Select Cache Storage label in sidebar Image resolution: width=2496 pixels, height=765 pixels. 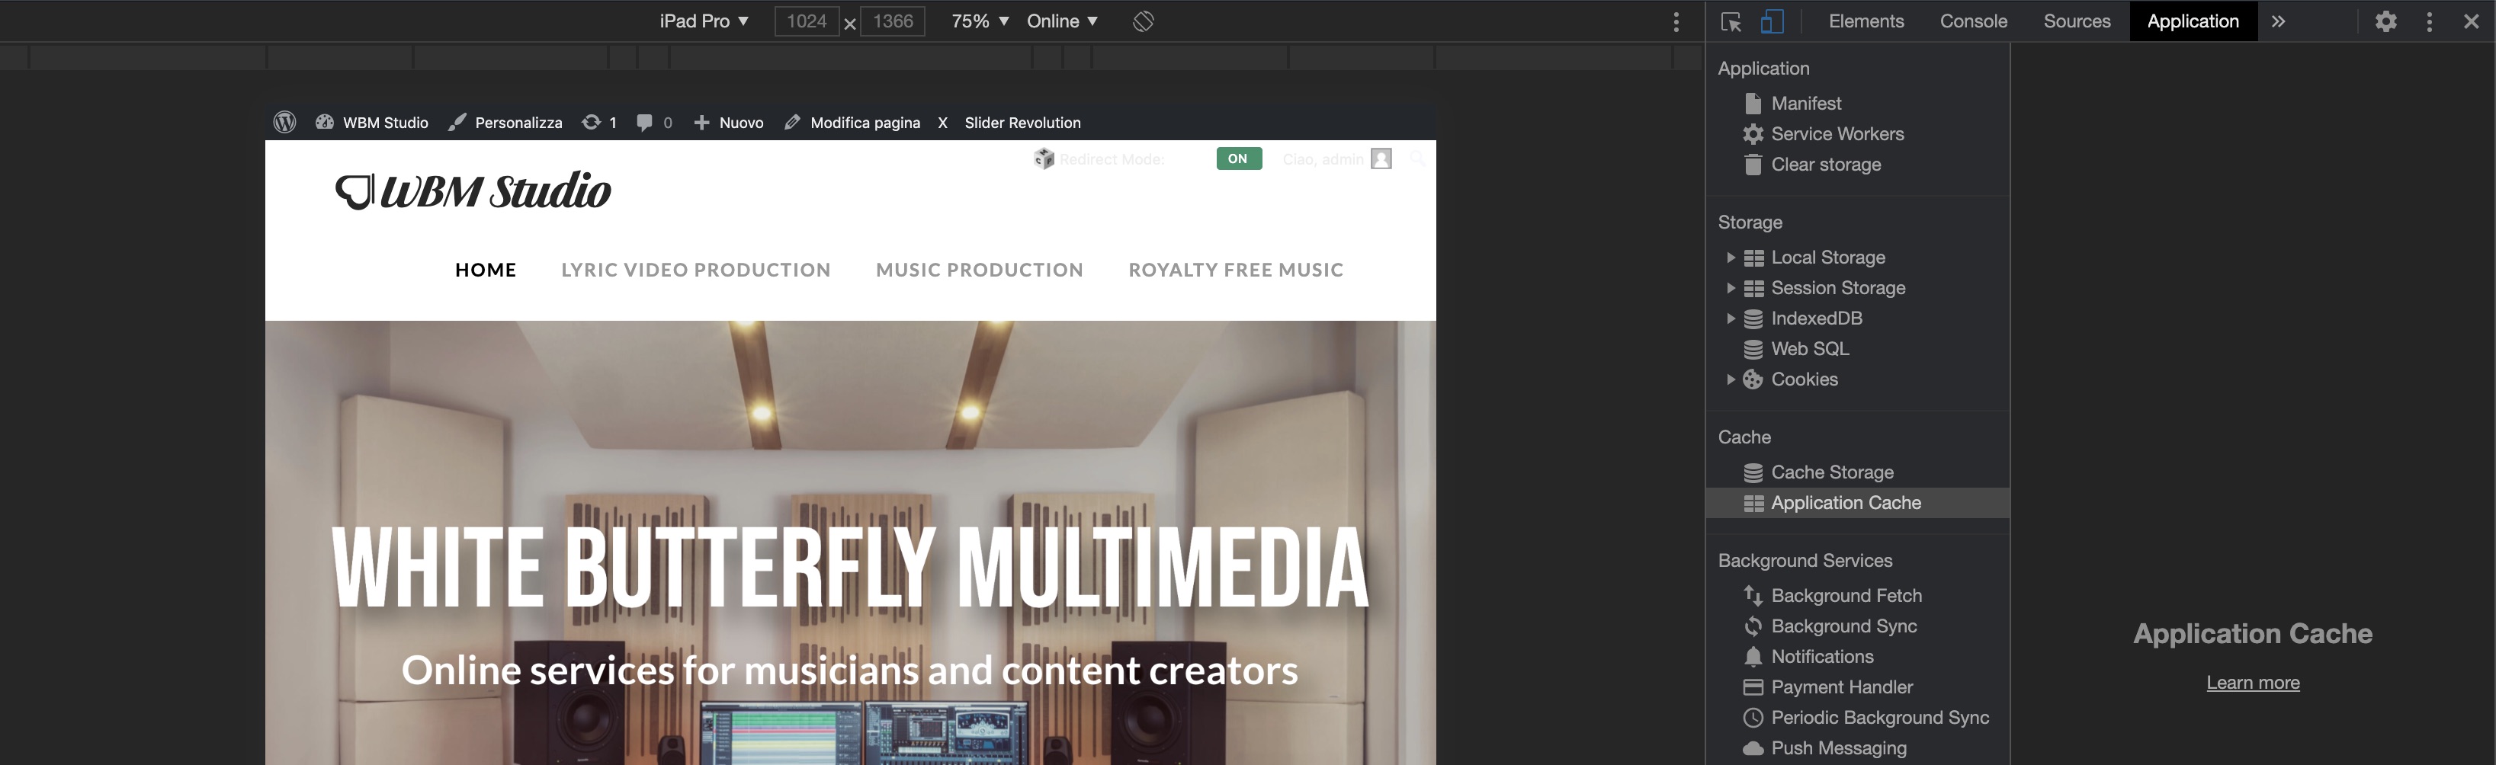pyautogui.click(x=1831, y=472)
